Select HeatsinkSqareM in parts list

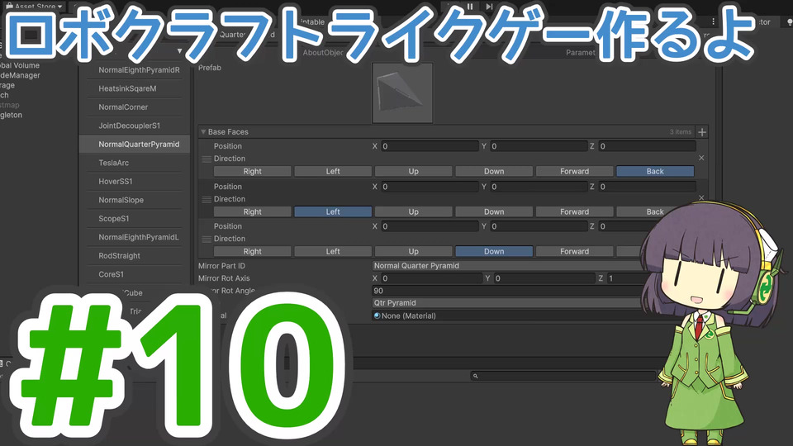click(x=127, y=88)
